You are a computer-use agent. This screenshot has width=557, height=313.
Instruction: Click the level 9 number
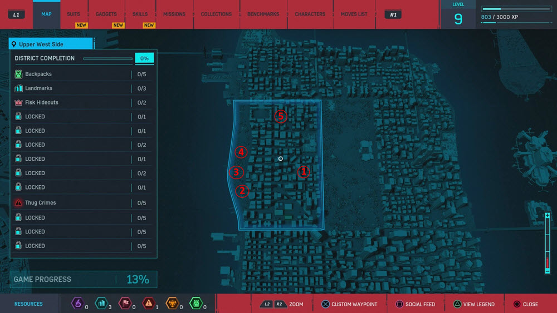click(458, 19)
